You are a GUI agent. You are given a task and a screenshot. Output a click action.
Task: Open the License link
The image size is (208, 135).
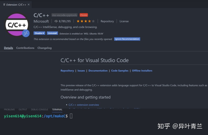tap(124, 21)
